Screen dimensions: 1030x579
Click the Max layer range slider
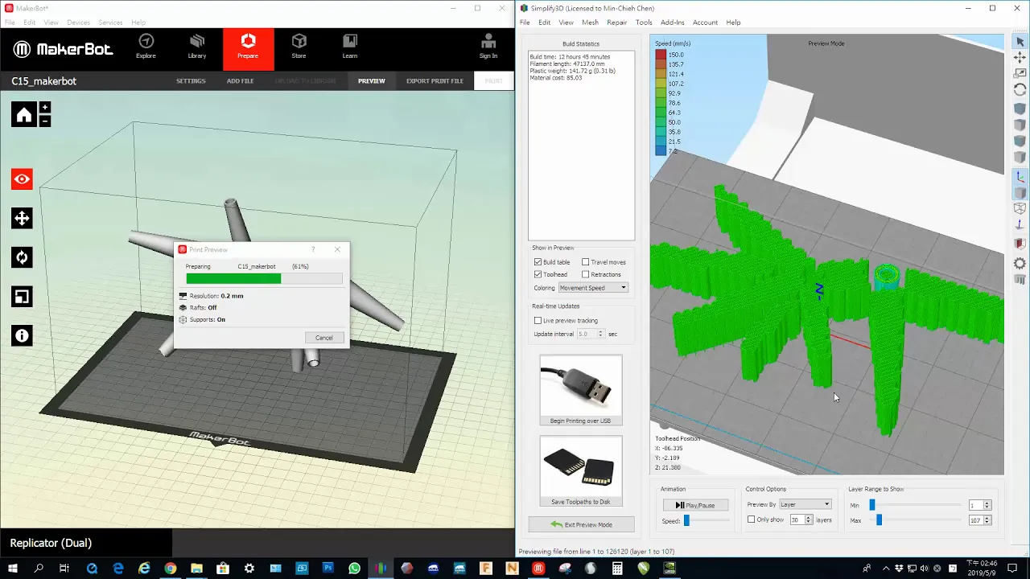pos(879,520)
